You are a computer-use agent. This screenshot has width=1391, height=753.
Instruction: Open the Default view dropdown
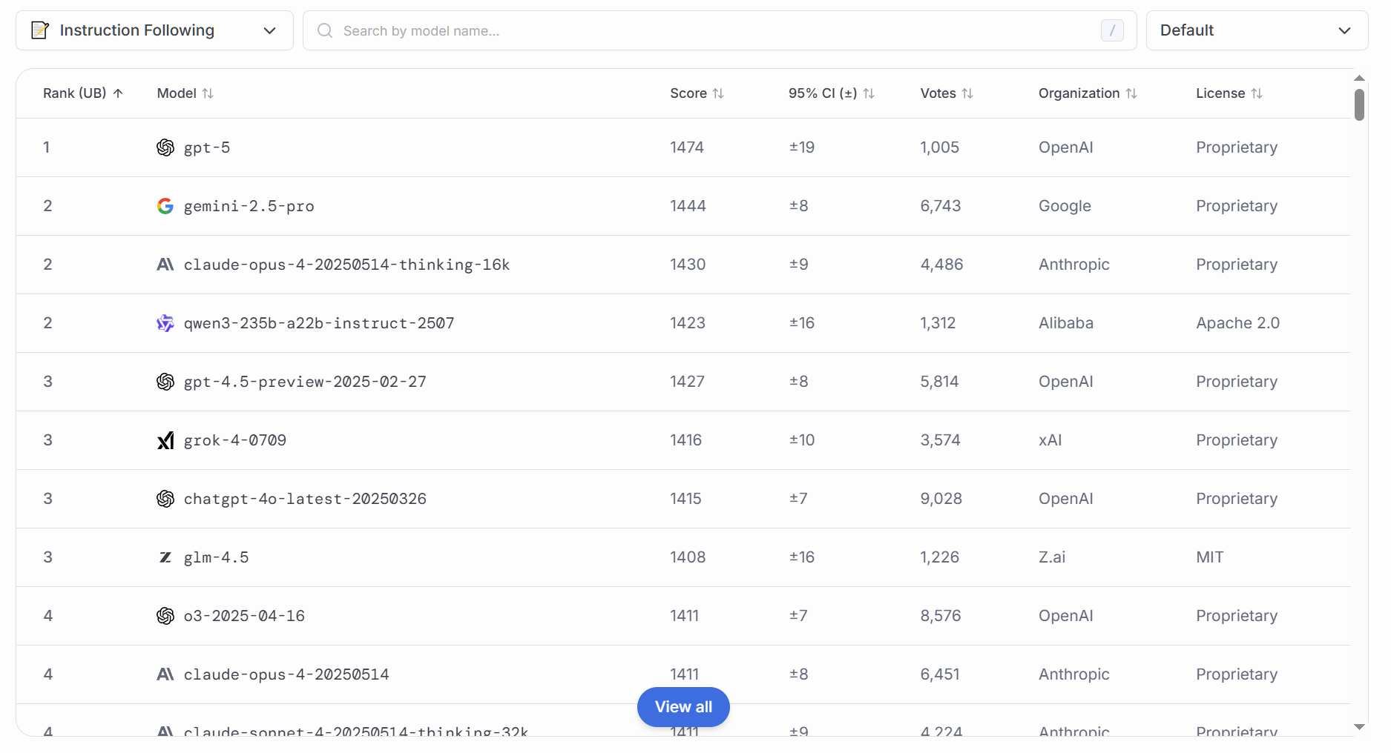(x=1257, y=30)
